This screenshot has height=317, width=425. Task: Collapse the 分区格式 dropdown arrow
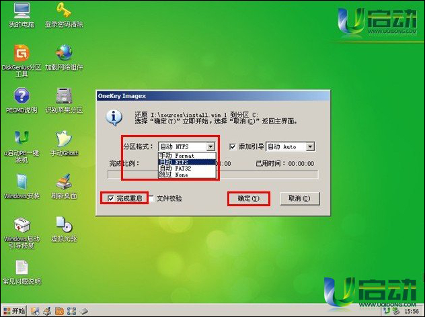pos(210,146)
